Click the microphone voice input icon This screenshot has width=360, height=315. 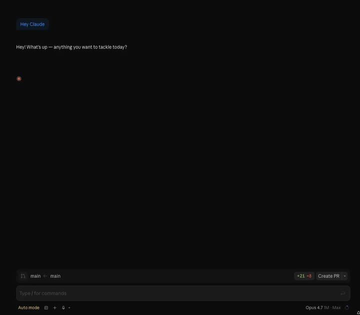(63, 308)
